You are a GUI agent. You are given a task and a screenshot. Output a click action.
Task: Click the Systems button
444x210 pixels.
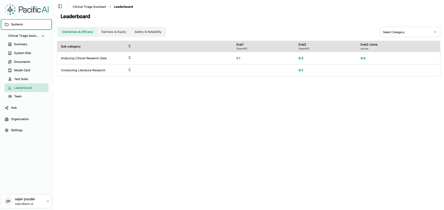pyautogui.click(x=26, y=24)
